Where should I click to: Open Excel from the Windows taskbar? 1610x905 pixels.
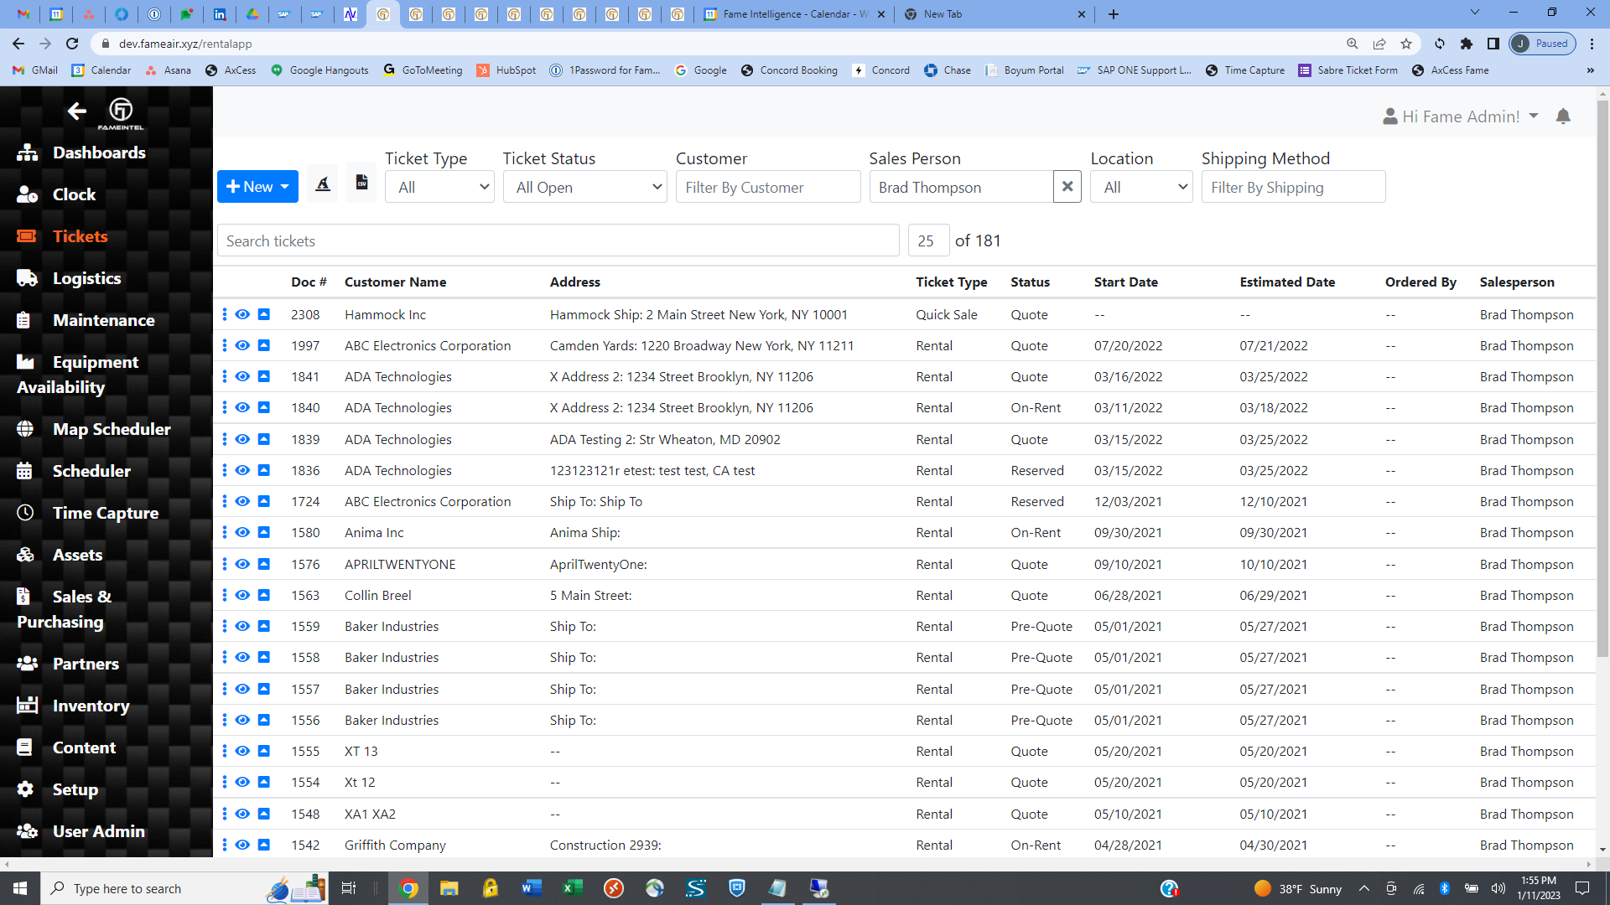[x=573, y=888]
